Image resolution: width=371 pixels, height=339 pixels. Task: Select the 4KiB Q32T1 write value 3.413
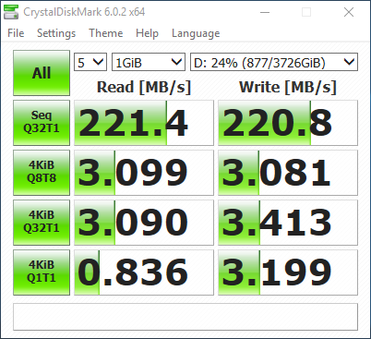(288, 223)
